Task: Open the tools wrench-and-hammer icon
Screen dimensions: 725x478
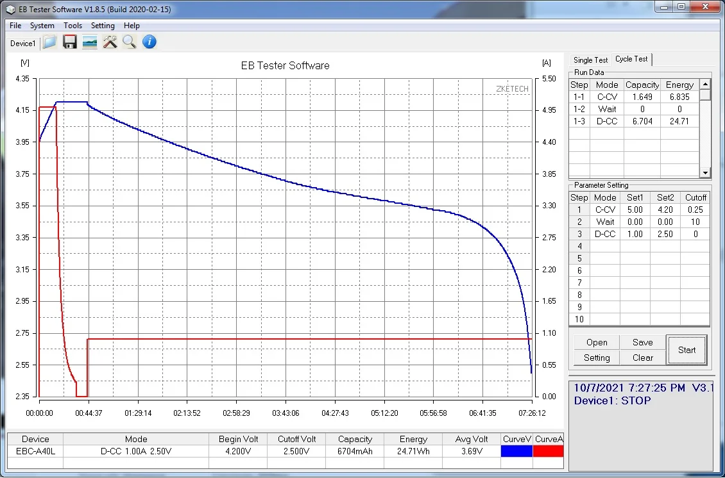Action: click(x=110, y=42)
